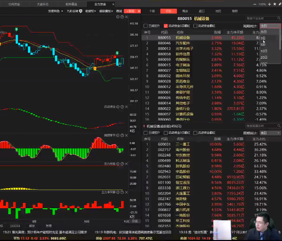
Task: Select the 汽车配件 industry row
Action: [x=205, y=43]
